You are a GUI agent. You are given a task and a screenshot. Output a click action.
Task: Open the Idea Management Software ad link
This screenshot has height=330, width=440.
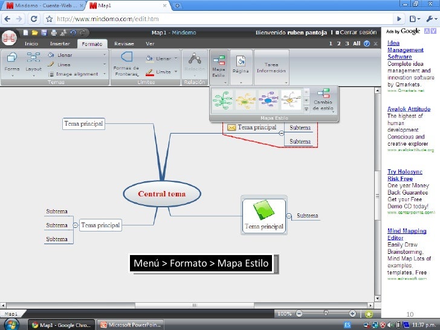coord(405,50)
